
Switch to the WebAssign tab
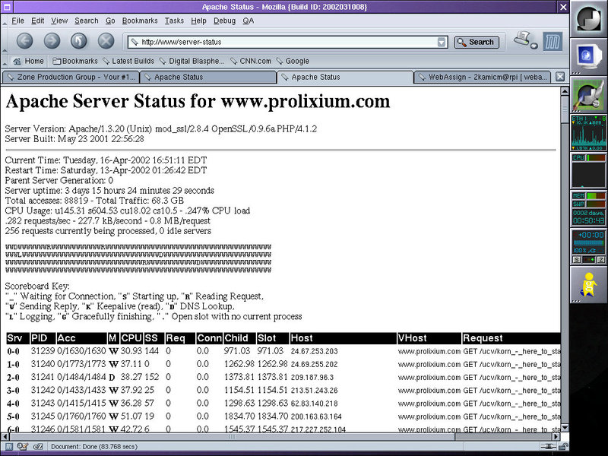click(x=483, y=77)
